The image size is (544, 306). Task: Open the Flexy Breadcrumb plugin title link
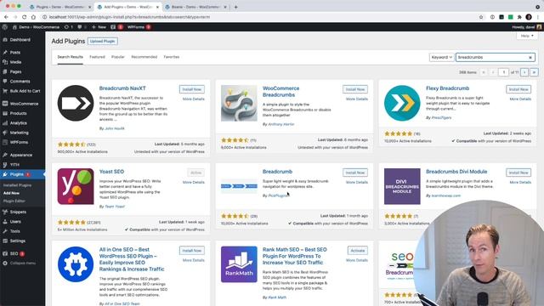coord(447,88)
